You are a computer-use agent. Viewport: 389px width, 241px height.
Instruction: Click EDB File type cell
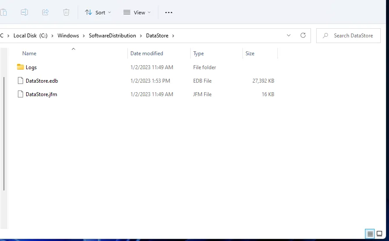pos(202,81)
